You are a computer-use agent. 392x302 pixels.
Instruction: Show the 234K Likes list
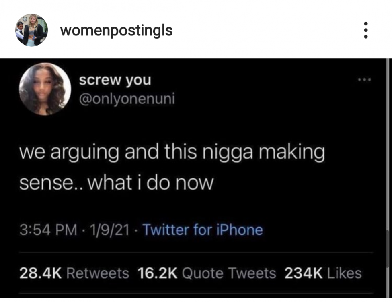pyautogui.click(x=323, y=273)
